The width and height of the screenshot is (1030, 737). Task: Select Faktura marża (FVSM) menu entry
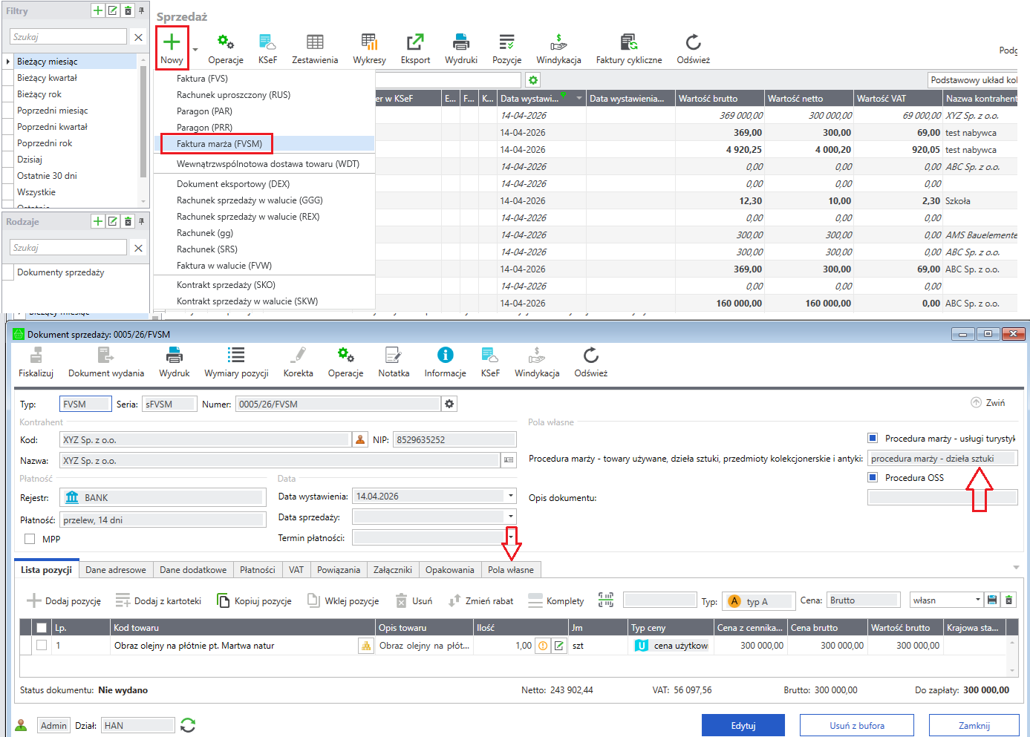click(x=219, y=144)
